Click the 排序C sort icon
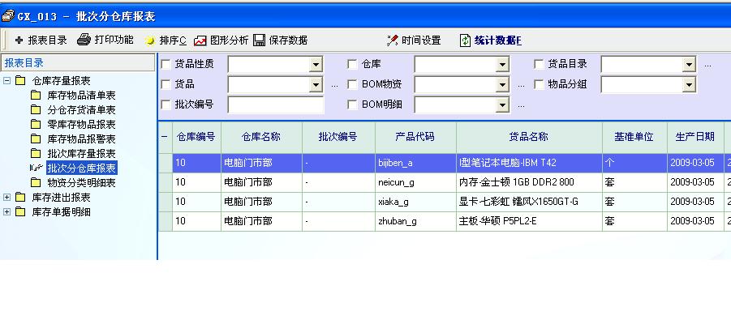Viewport: 731px width, 311px height. [x=150, y=41]
